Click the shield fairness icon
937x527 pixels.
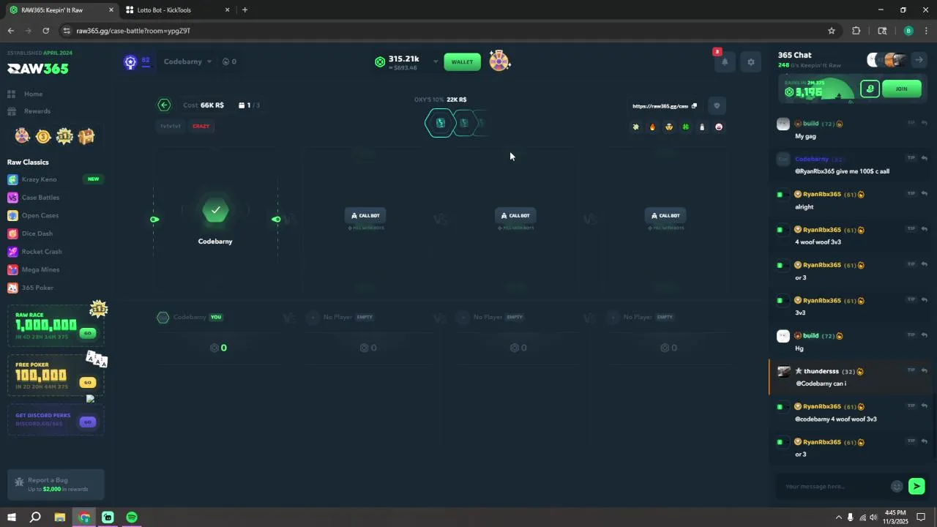click(x=717, y=106)
